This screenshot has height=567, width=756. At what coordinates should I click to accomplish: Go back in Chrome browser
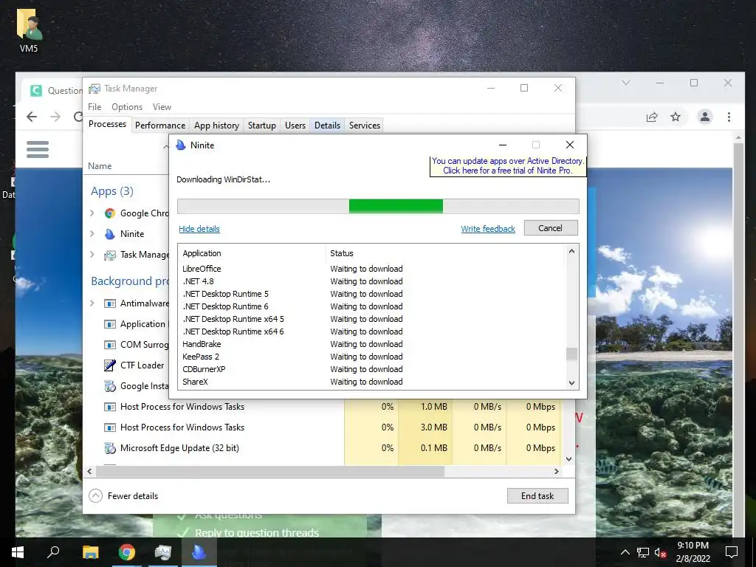click(x=32, y=117)
